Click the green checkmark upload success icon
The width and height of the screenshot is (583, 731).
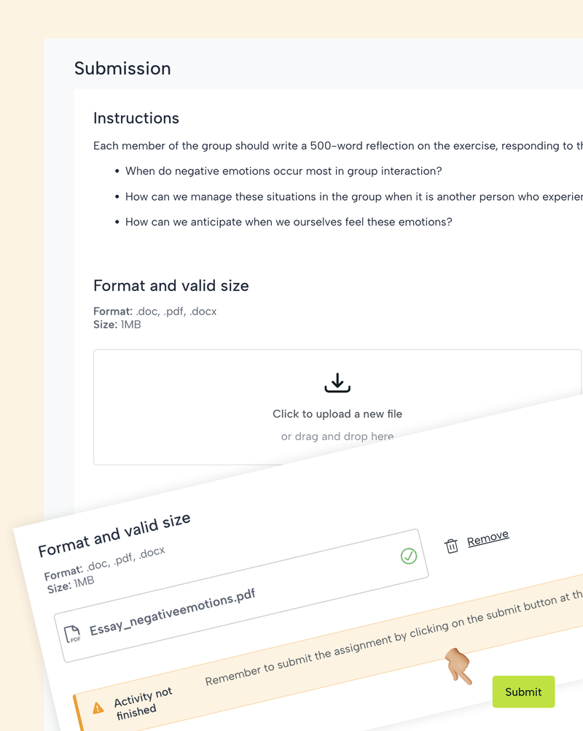pyautogui.click(x=409, y=556)
